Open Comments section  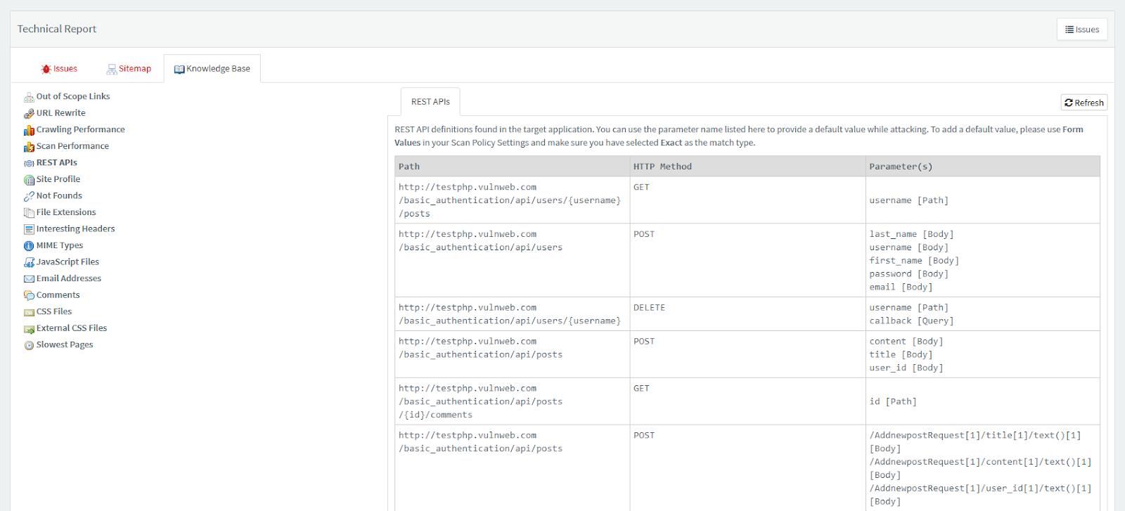pos(58,295)
